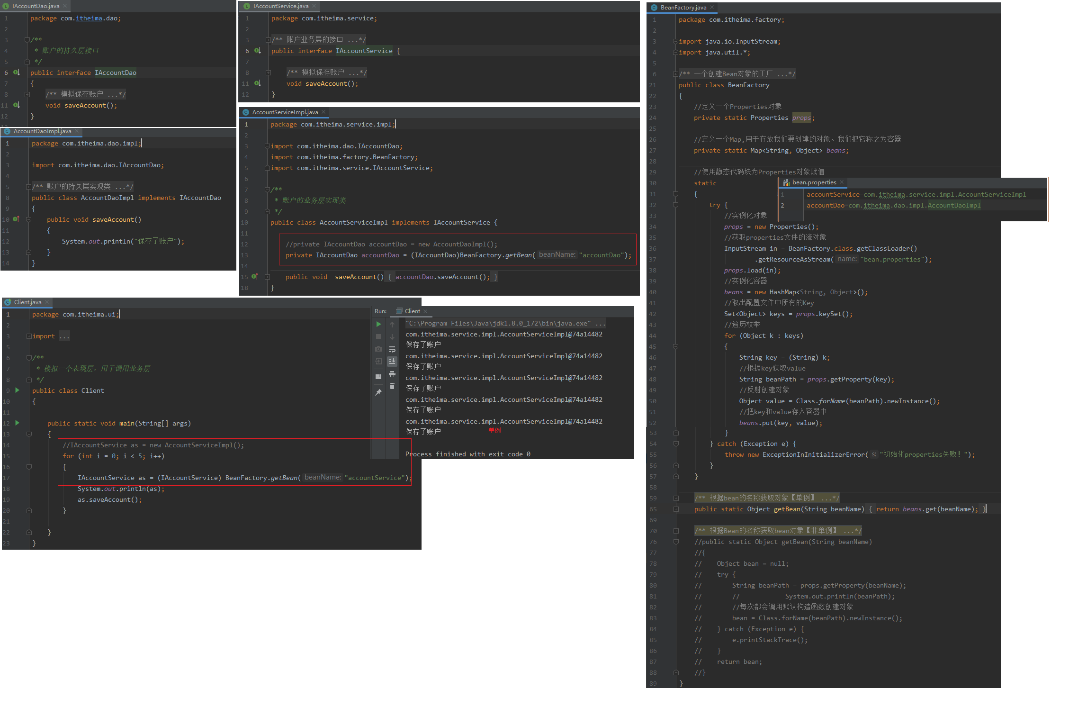Click the stop process square icon

[x=378, y=336]
